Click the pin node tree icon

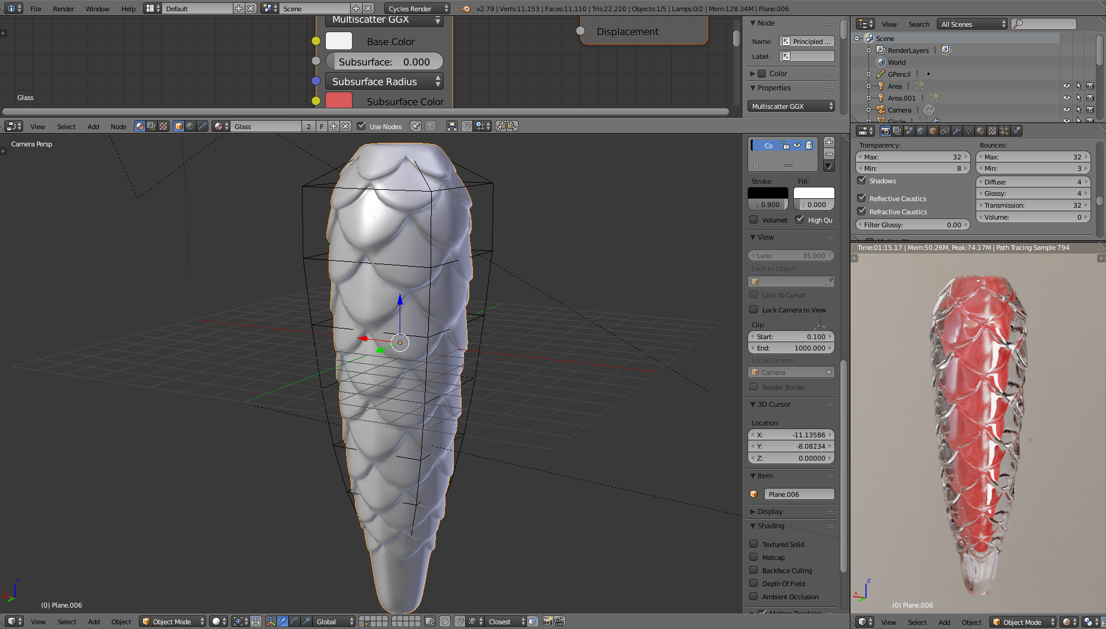coord(416,126)
